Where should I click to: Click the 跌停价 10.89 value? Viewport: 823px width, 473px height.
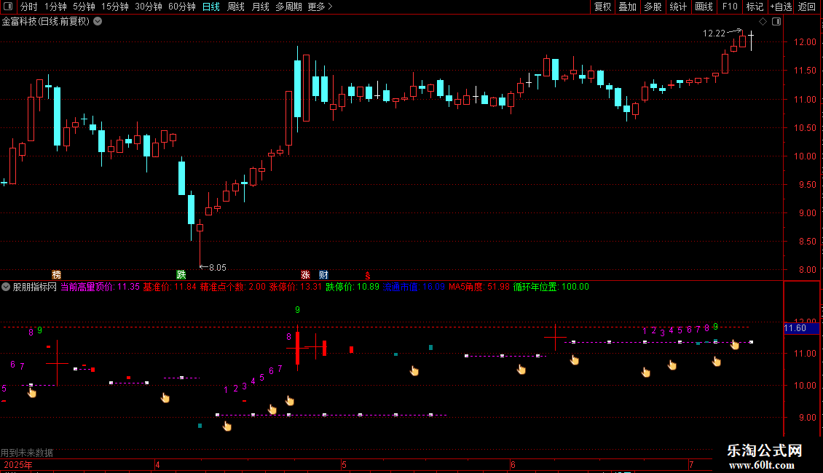tap(353, 287)
